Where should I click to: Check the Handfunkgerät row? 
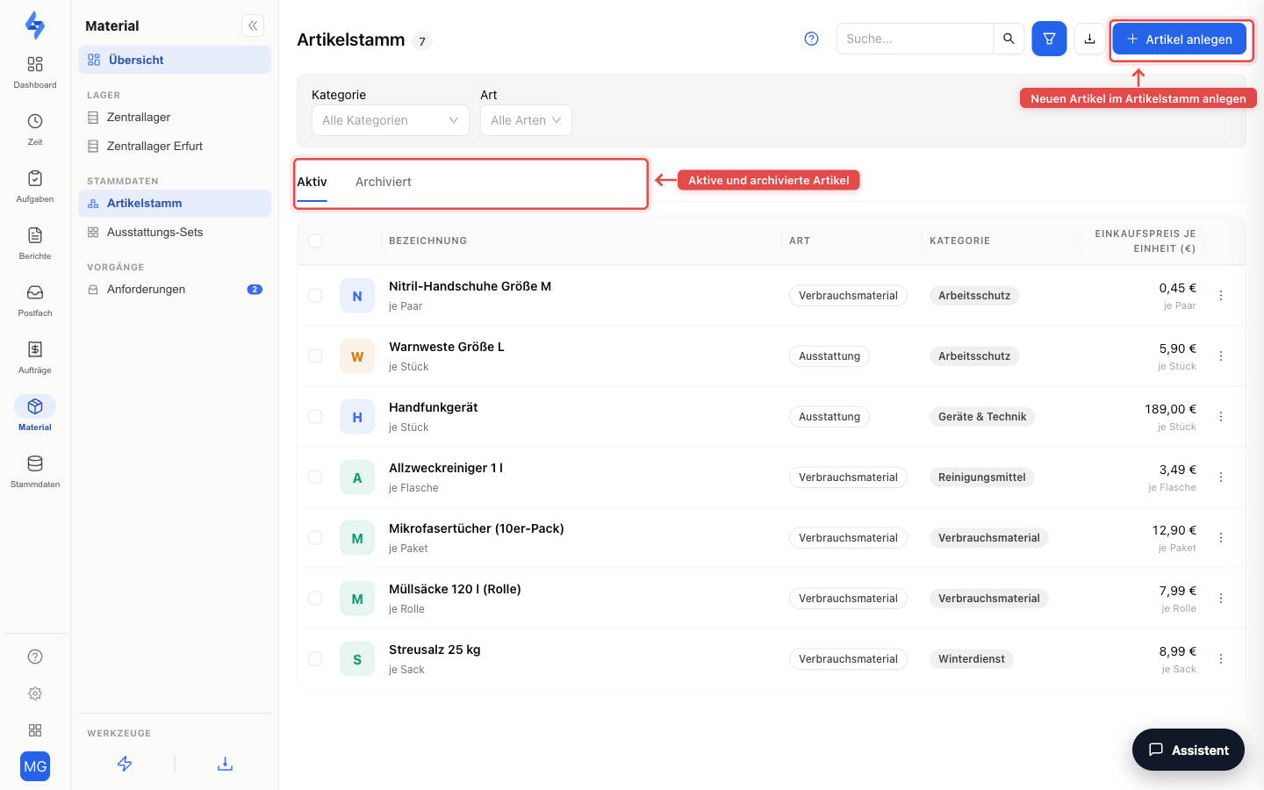click(315, 417)
